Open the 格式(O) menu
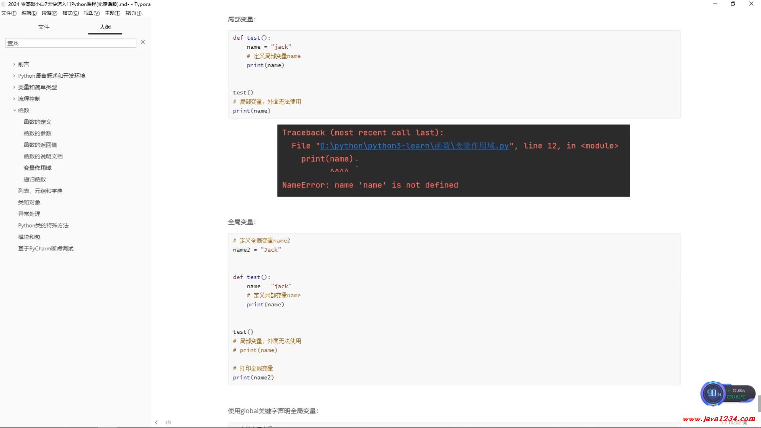 click(x=71, y=13)
